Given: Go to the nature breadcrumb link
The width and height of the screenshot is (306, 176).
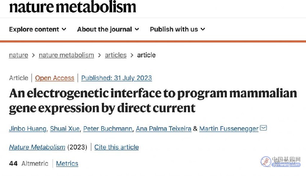Looking at the screenshot, I should pyautogui.click(x=18, y=55).
